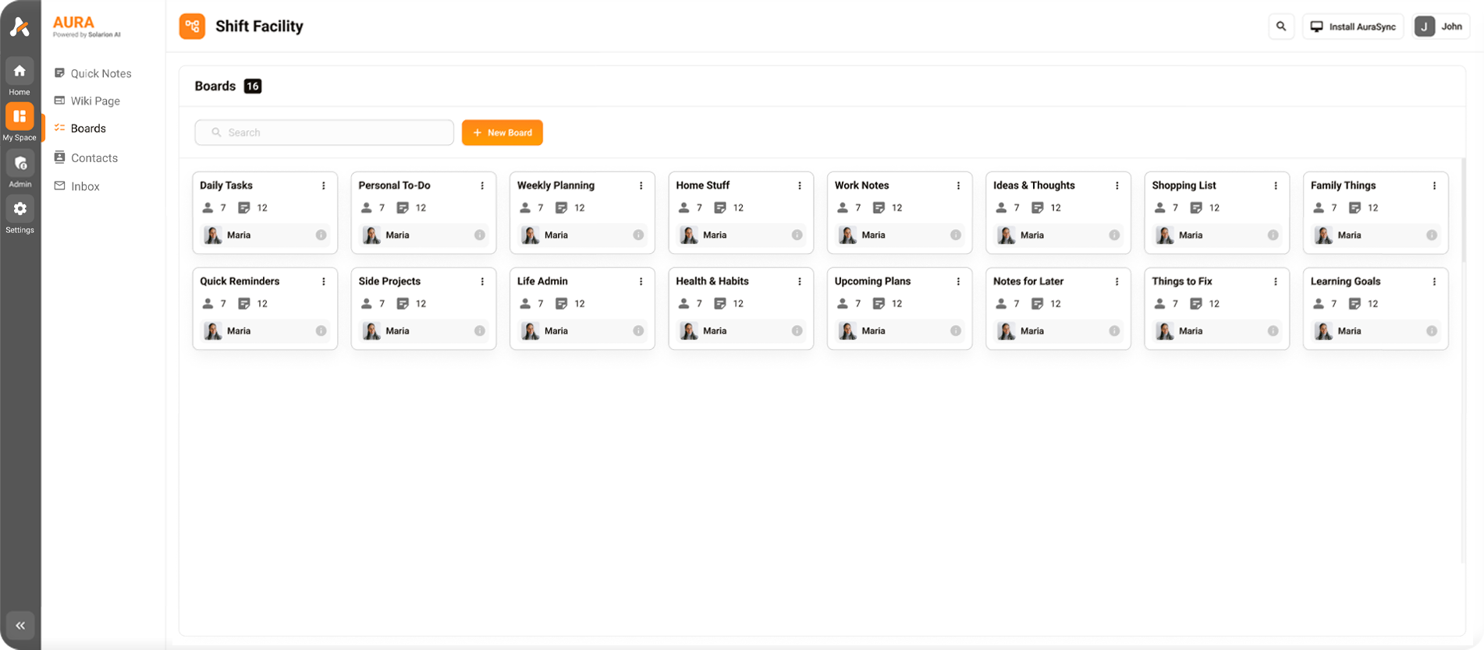The height and width of the screenshot is (650, 1484).
Task: Click the info icon on Daily Tasks card
Action: 321,235
